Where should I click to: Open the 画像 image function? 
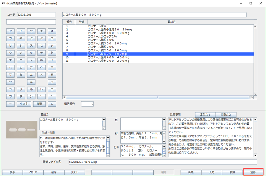click(x=190, y=172)
